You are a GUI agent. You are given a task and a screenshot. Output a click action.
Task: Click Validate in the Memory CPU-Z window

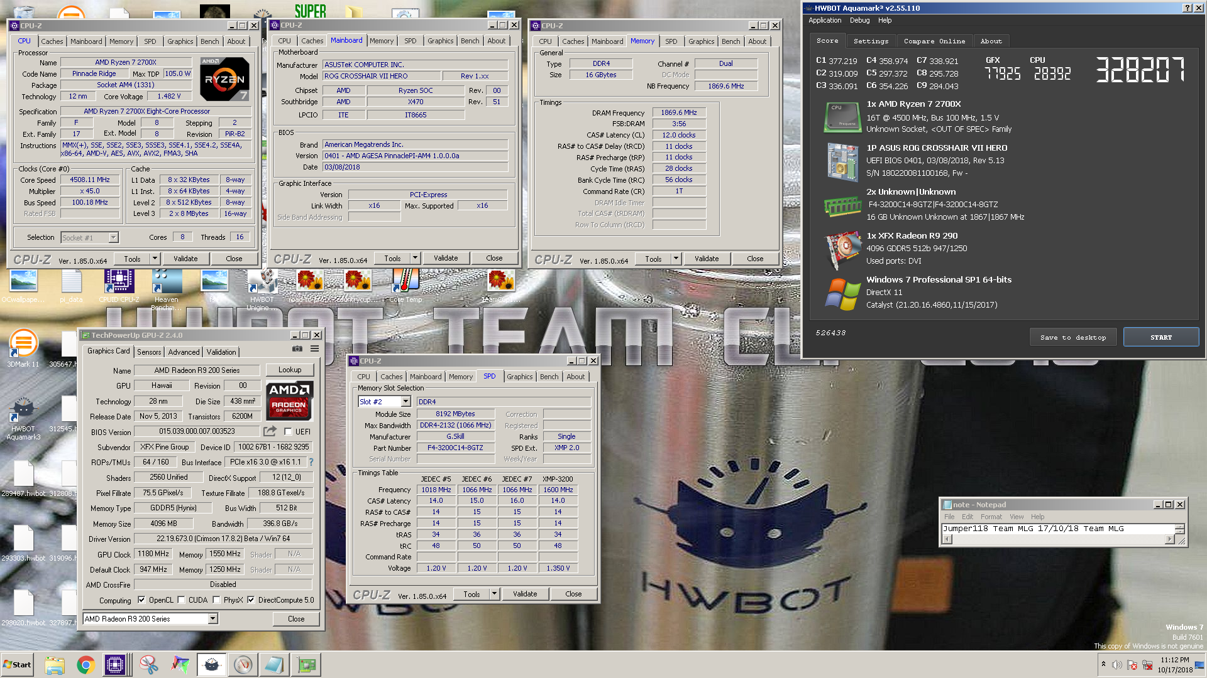click(707, 259)
